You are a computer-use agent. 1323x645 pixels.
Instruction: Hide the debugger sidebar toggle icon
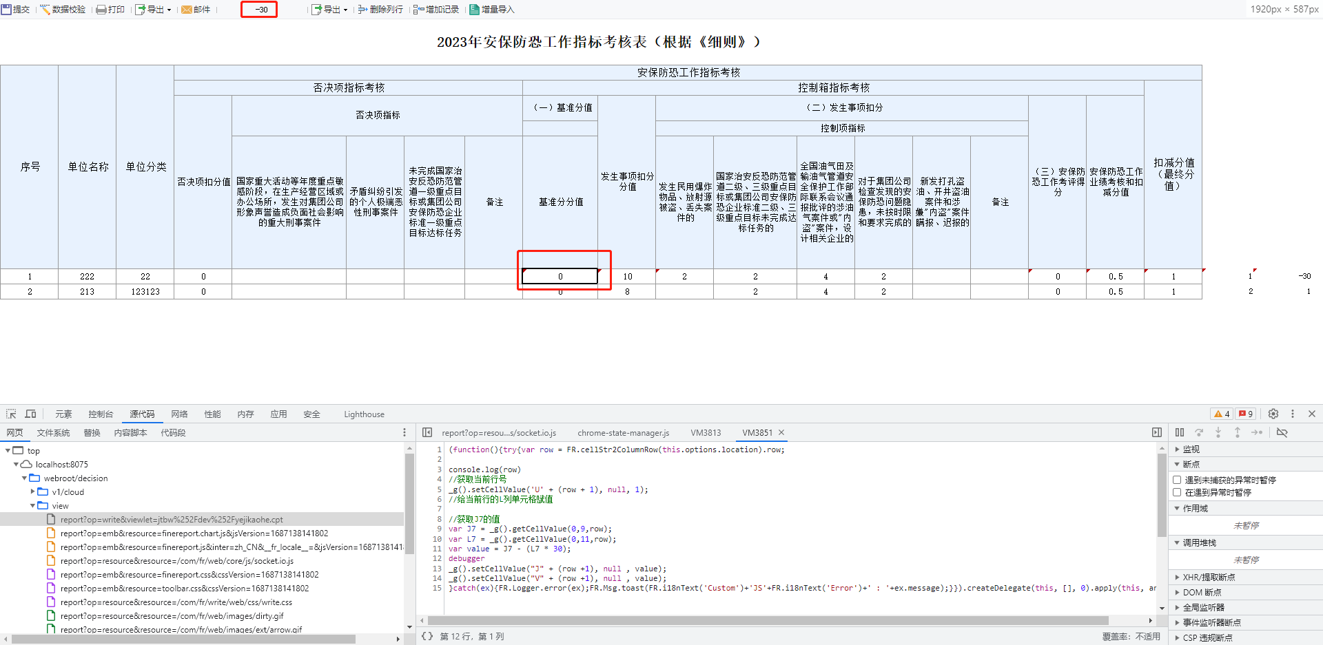point(1157,432)
